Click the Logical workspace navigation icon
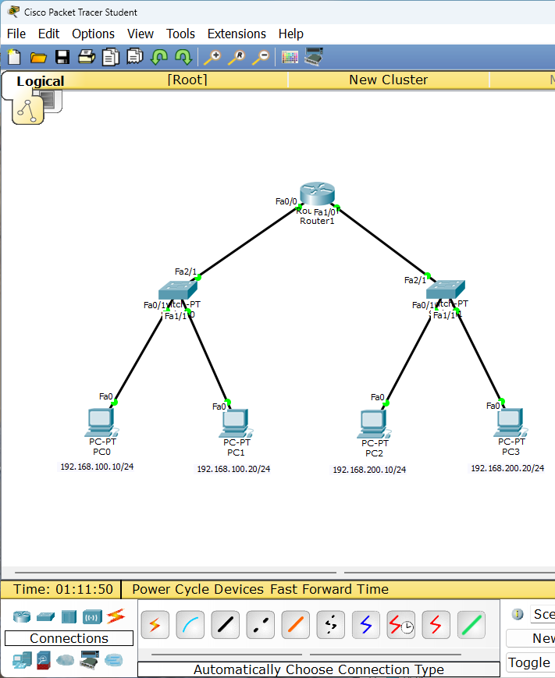Viewport: 555px width, 678px height. (x=27, y=110)
